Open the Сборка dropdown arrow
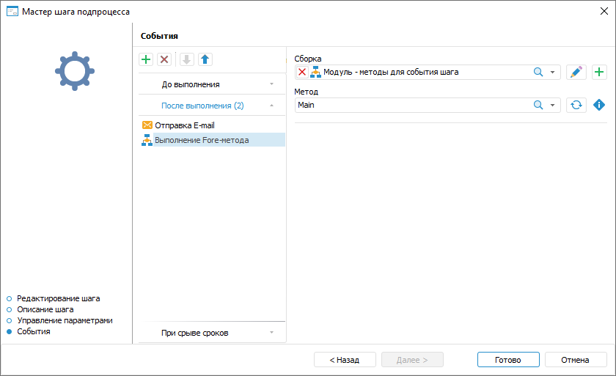 [553, 72]
